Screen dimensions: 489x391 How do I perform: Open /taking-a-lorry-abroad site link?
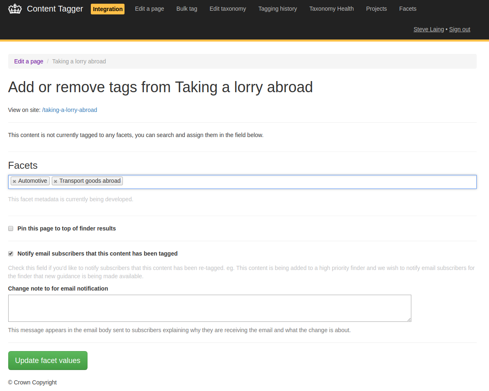point(69,110)
